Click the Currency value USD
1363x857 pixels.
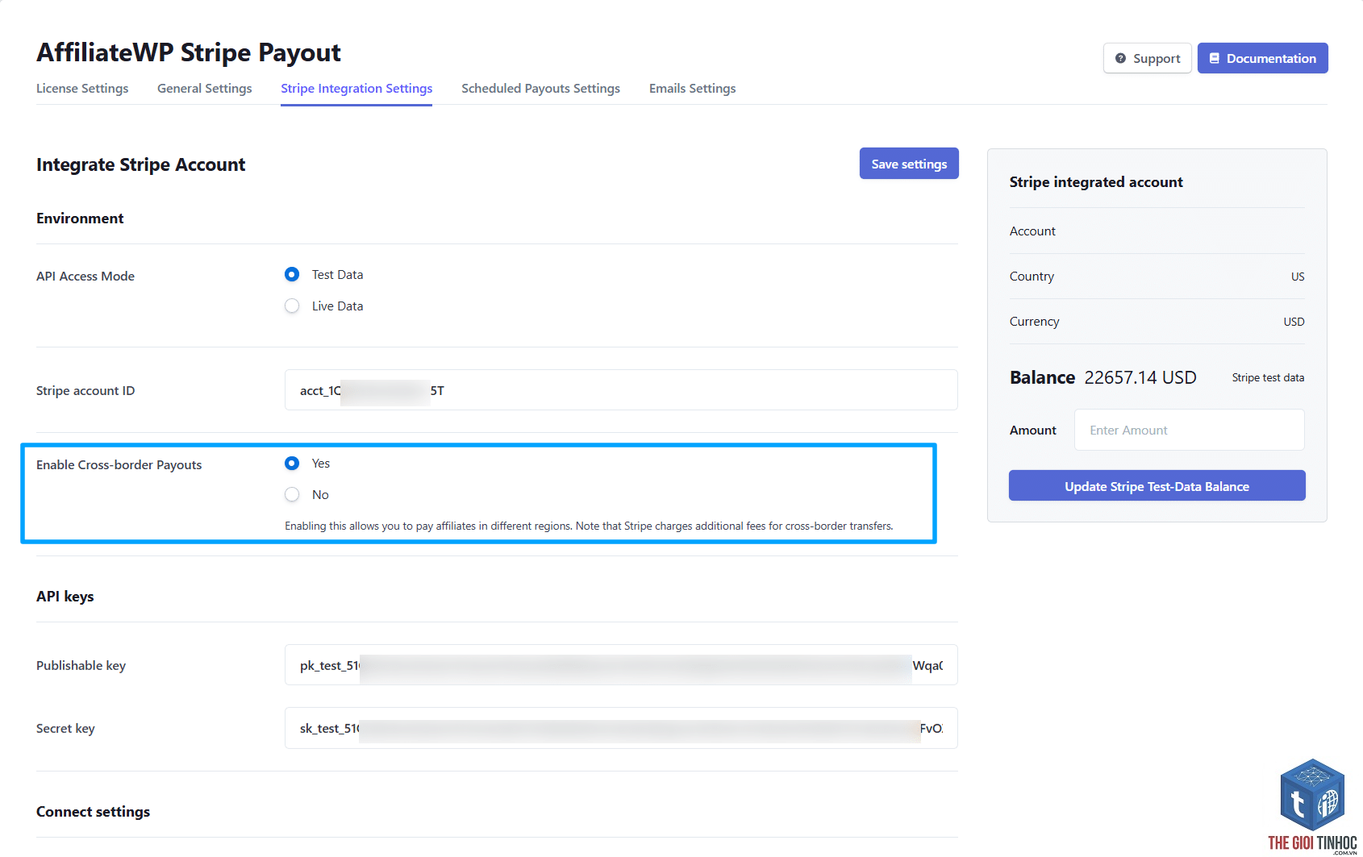pos(1294,322)
